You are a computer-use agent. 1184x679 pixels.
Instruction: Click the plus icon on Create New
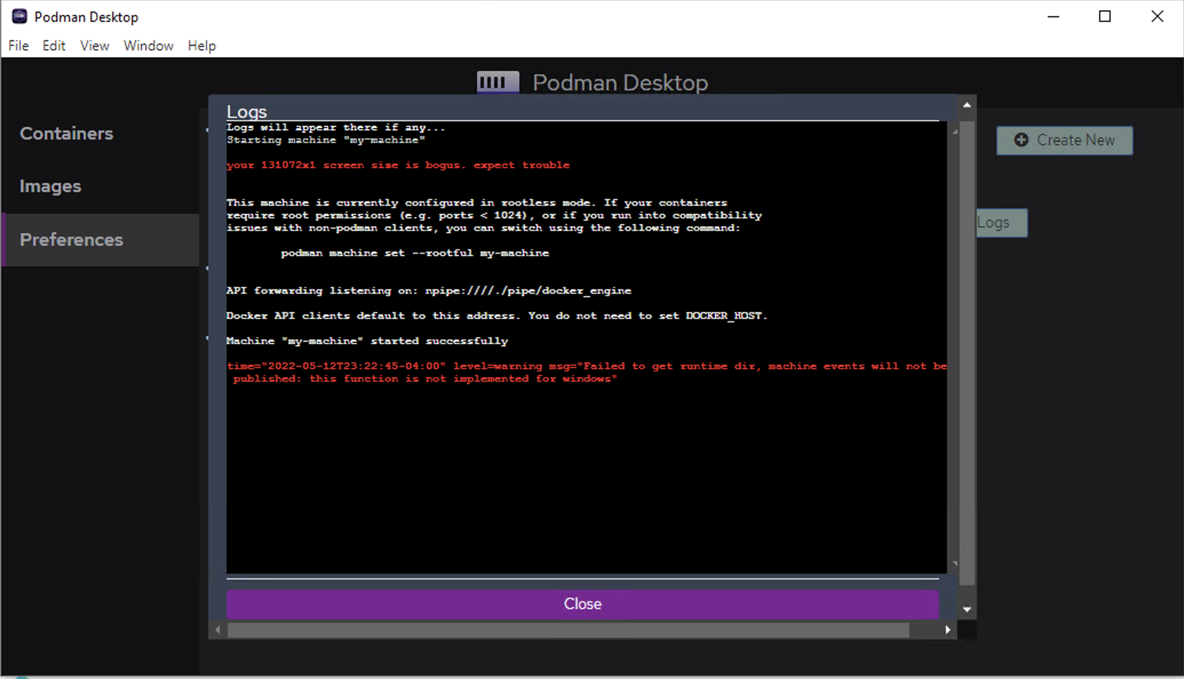point(1021,140)
